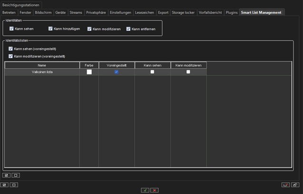
Task: Select the Export tab
Action: (163, 12)
